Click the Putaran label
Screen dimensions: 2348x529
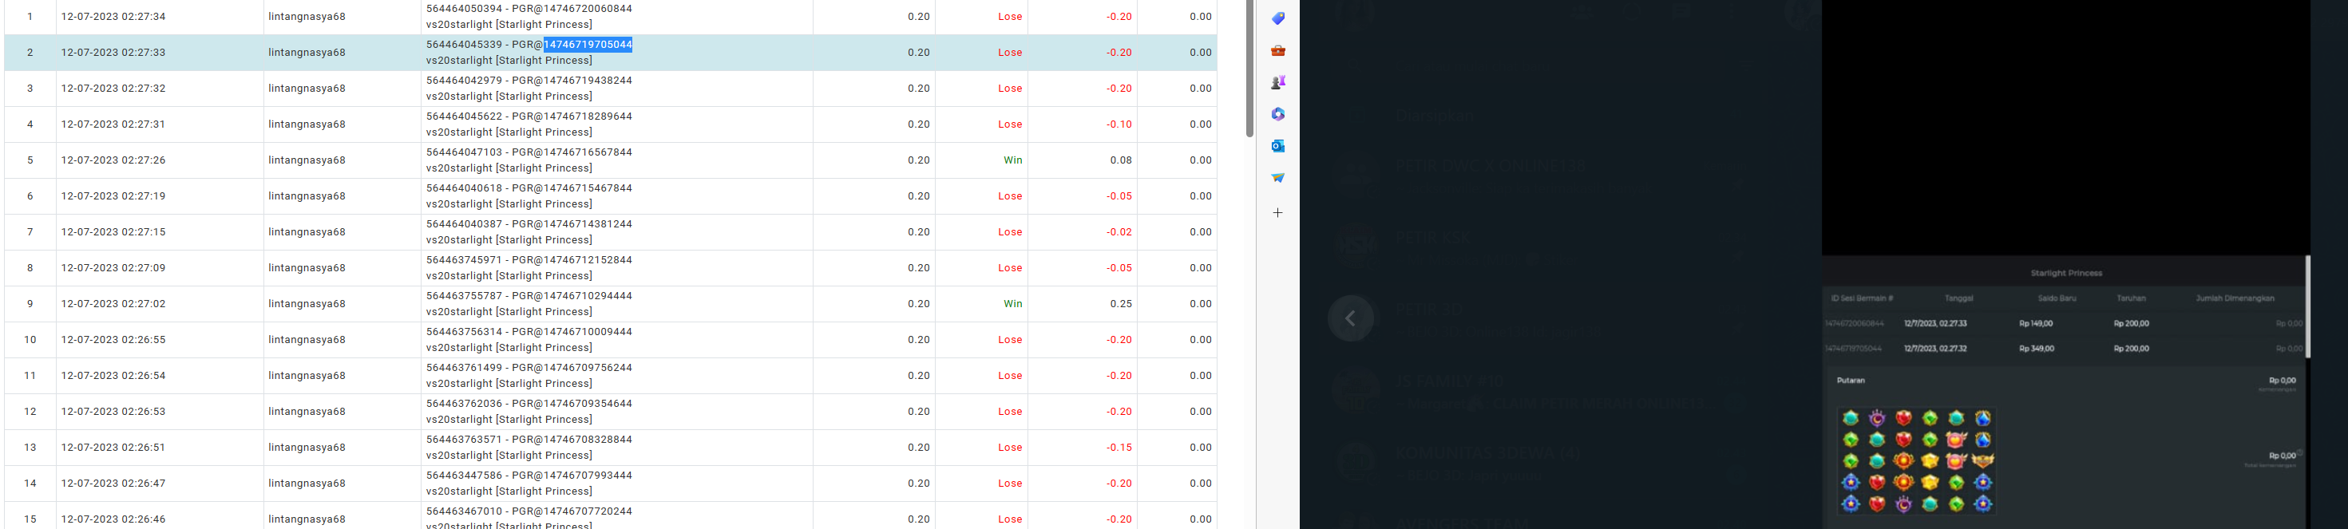tap(1851, 381)
